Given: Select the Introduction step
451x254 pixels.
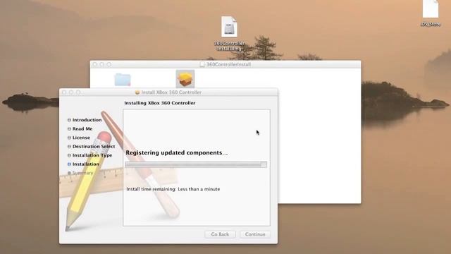Looking at the screenshot, I should click(87, 120).
